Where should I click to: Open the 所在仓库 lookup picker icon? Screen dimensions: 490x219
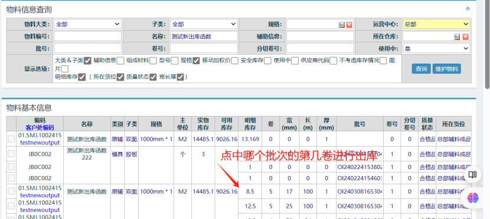(457, 36)
